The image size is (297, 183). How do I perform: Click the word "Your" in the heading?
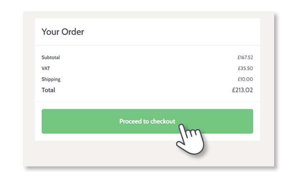(51, 32)
